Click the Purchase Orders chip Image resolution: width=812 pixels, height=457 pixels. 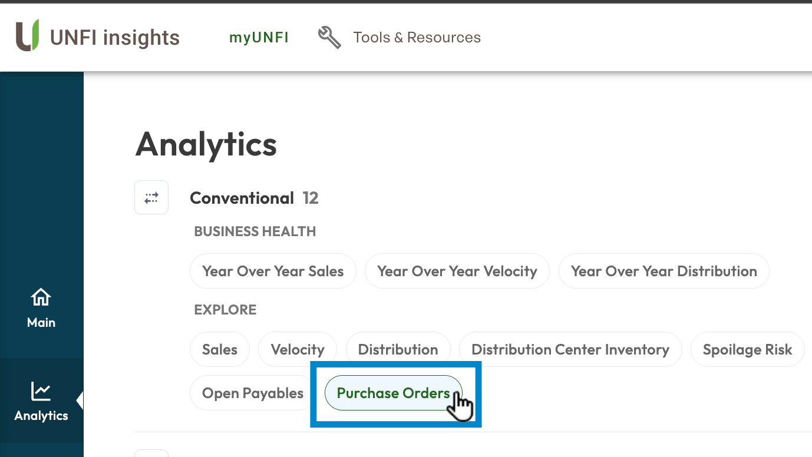click(x=394, y=393)
